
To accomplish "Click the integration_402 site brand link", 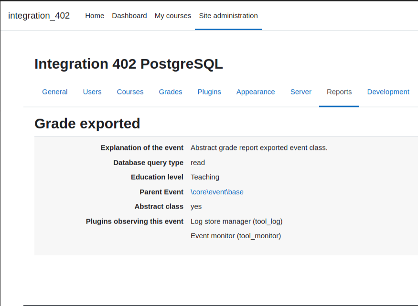I will 39,16.
